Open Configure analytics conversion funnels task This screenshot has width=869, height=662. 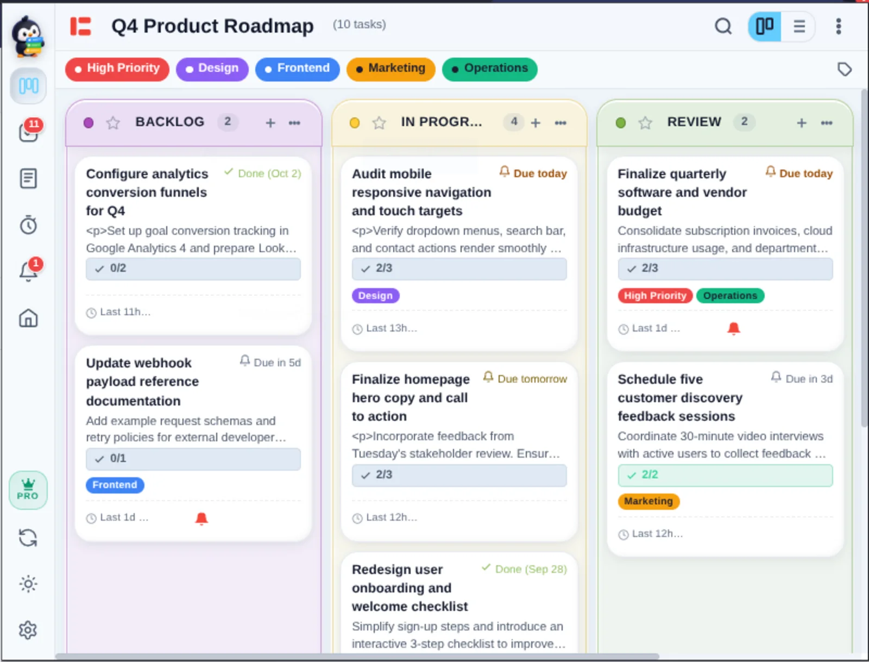[147, 192]
